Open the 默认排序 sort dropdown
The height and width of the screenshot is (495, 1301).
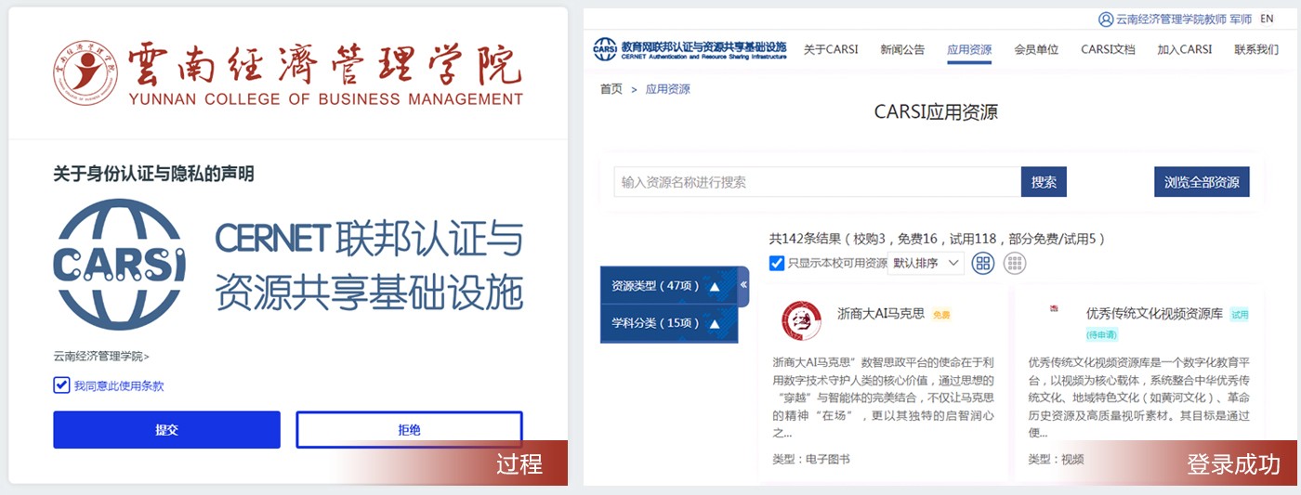click(926, 263)
